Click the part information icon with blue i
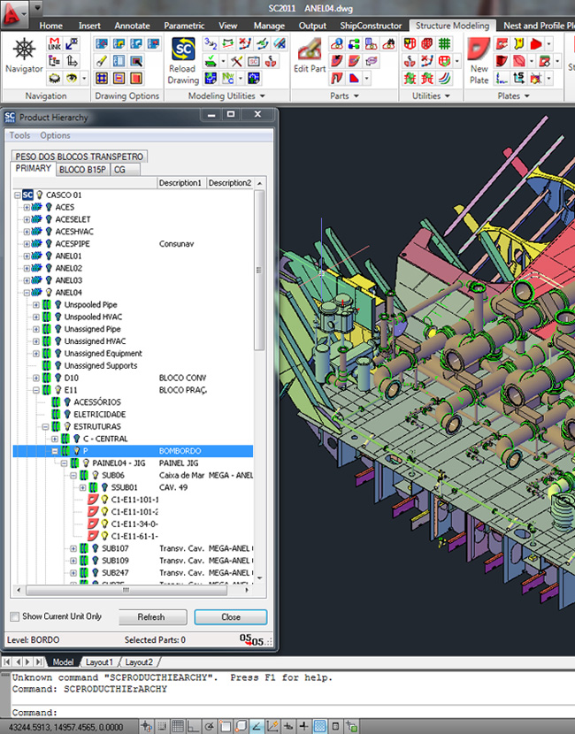Image resolution: width=575 pixels, height=734 pixels. pyautogui.click(x=337, y=44)
